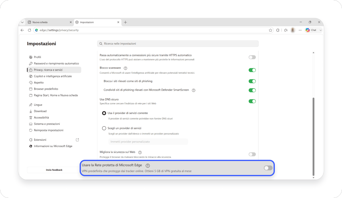The image size is (342, 198).
Task: Click the scroll down arrow of the scrollbar
Action: pos(313,178)
